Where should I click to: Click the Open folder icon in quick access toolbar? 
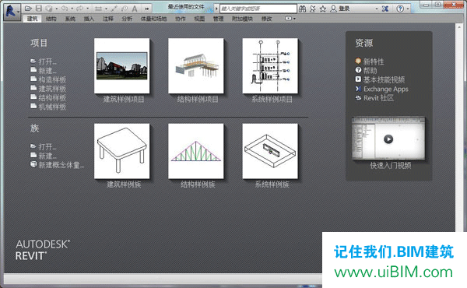pyautogui.click(x=28, y=9)
